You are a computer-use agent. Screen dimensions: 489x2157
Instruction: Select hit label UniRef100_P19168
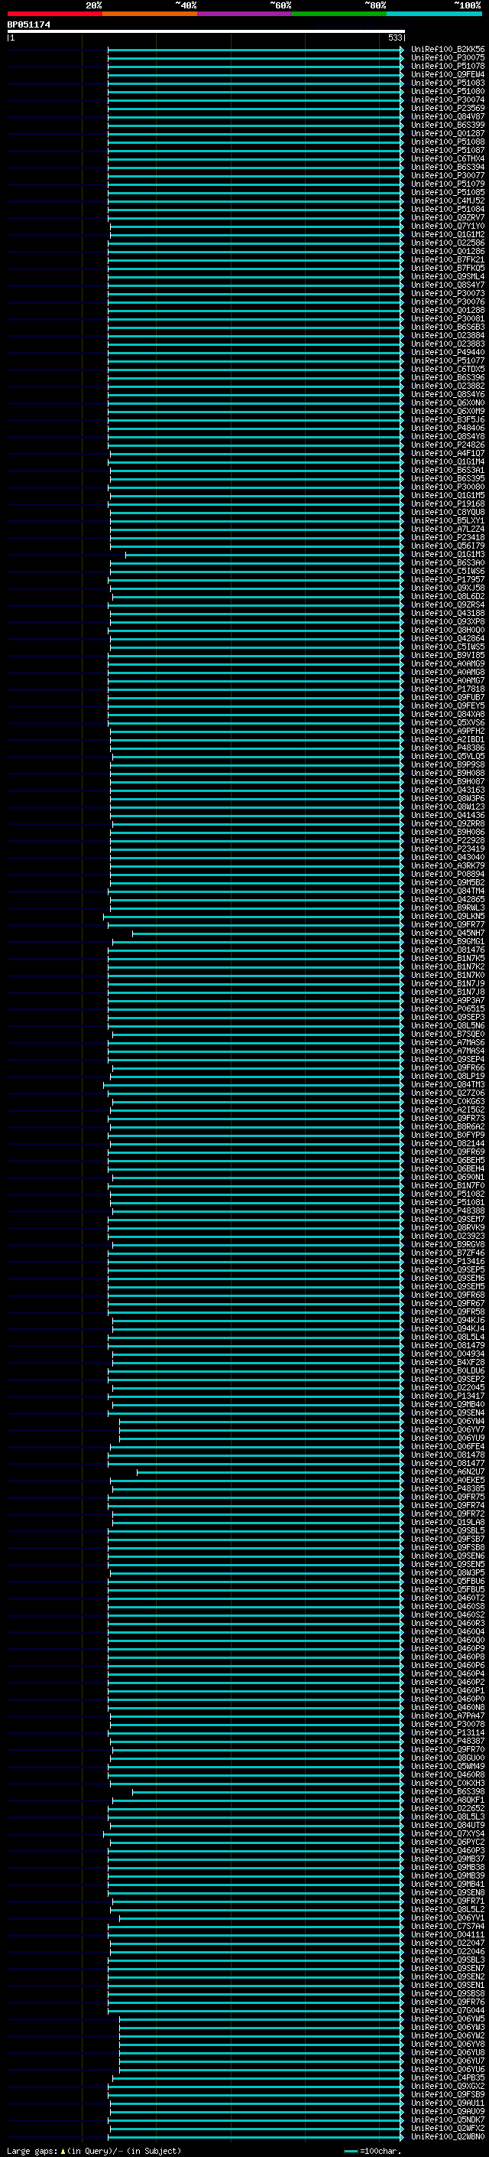(x=448, y=504)
